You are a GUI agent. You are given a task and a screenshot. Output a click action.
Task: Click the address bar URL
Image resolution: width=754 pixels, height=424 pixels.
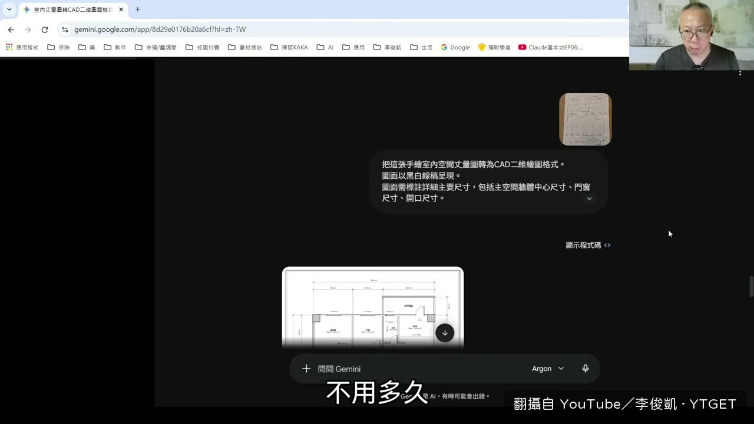click(x=160, y=29)
